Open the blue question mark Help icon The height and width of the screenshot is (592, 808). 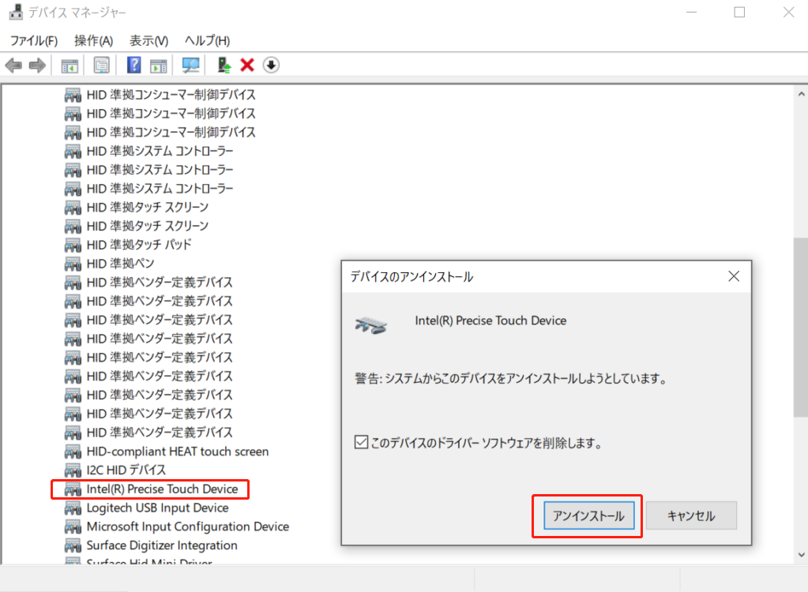[134, 65]
